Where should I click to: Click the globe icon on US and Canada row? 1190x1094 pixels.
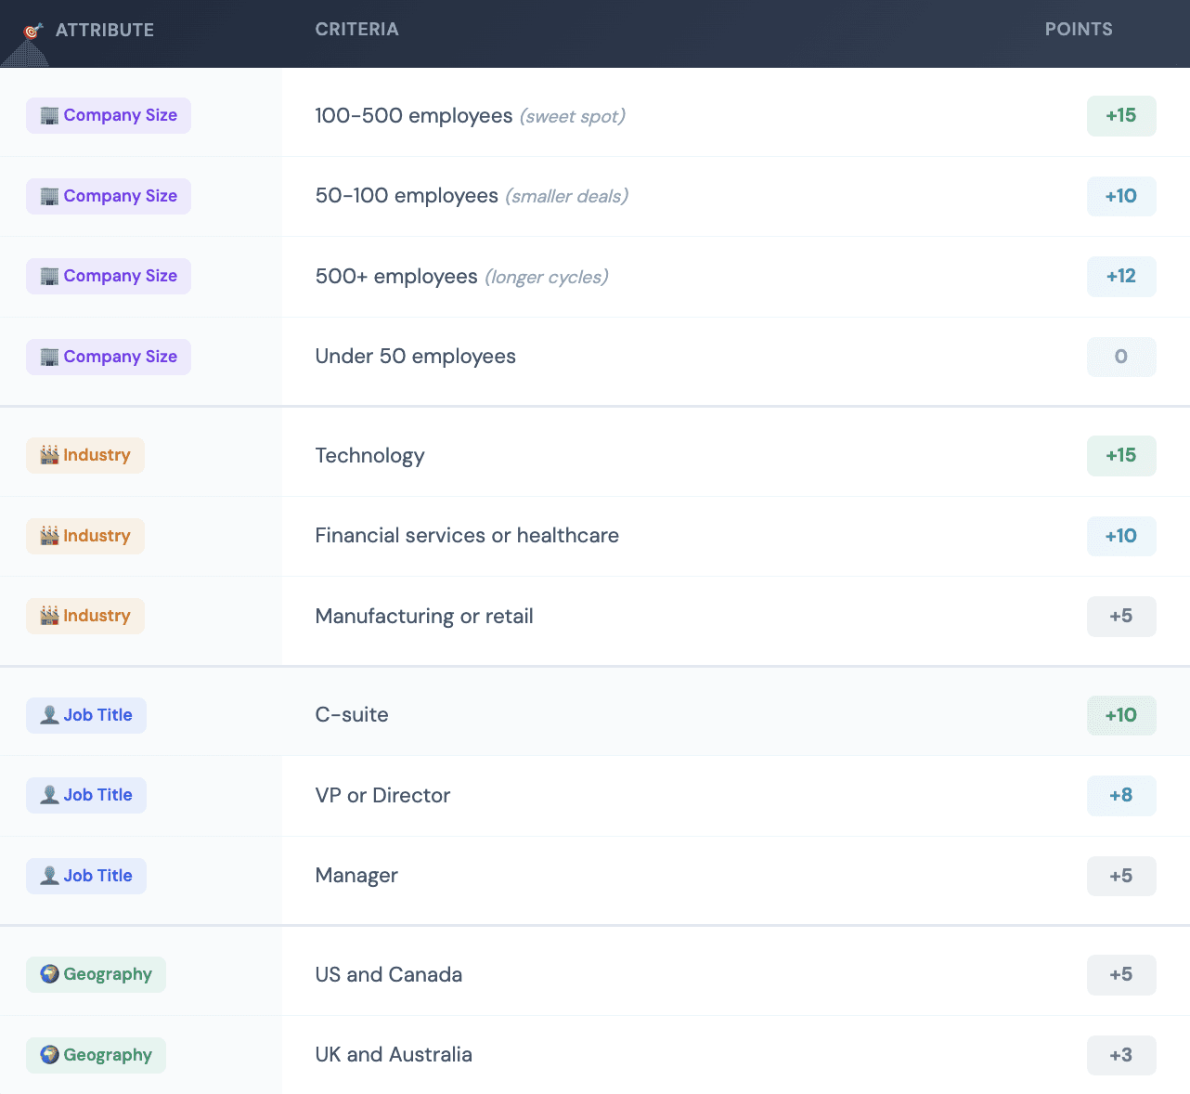click(x=50, y=974)
